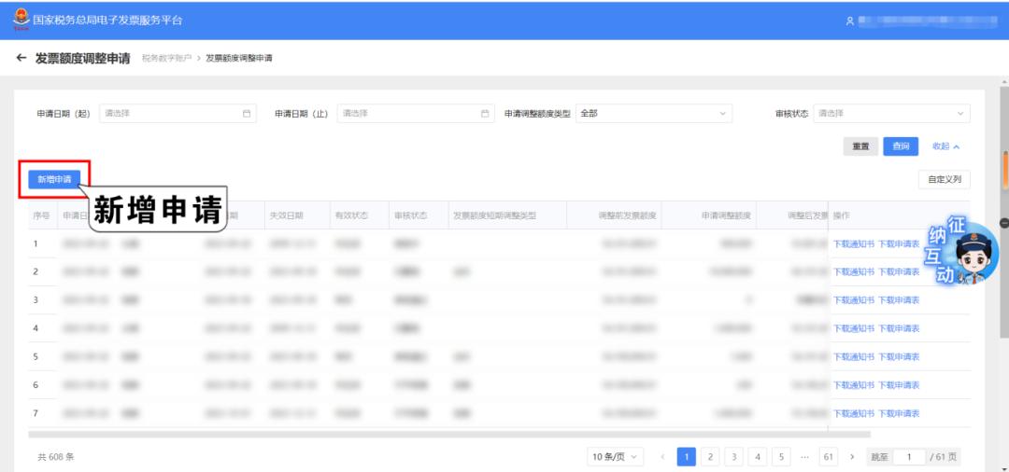Open calendar icon for 申请日期（止）
Viewport: 1009px width, 472px height.
tap(484, 114)
